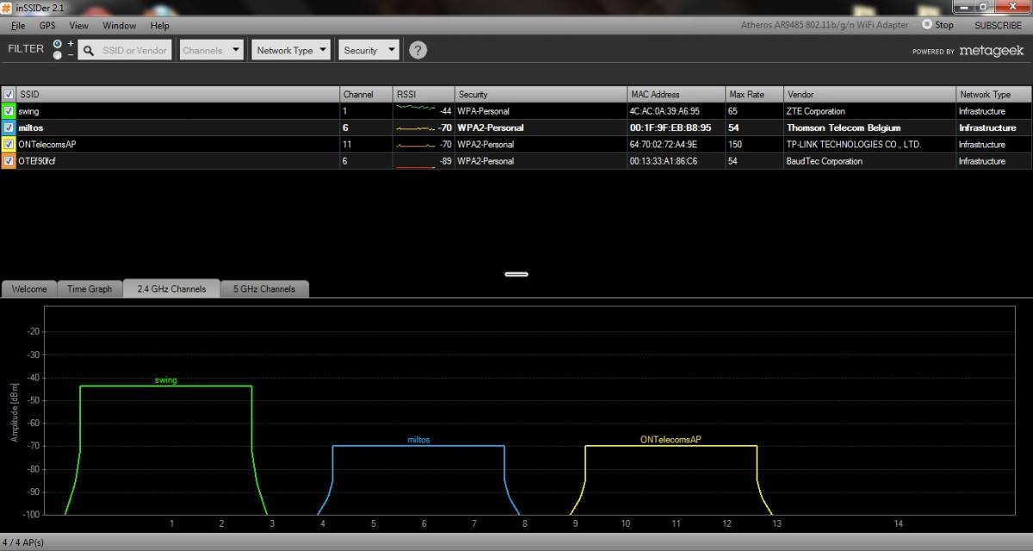Screen dimensions: 1033x551
Task: Sort by the Max Rate column header
Action: point(755,95)
